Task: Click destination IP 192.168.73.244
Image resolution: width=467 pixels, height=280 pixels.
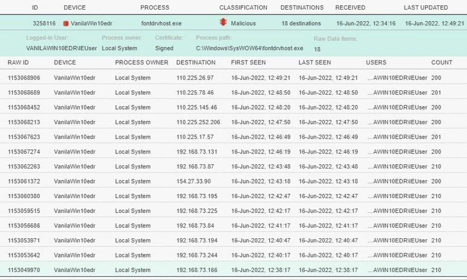Action: [x=197, y=255]
